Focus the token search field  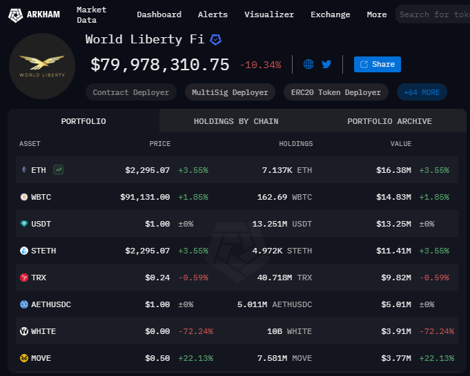pyautogui.click(x=433, y=14)
